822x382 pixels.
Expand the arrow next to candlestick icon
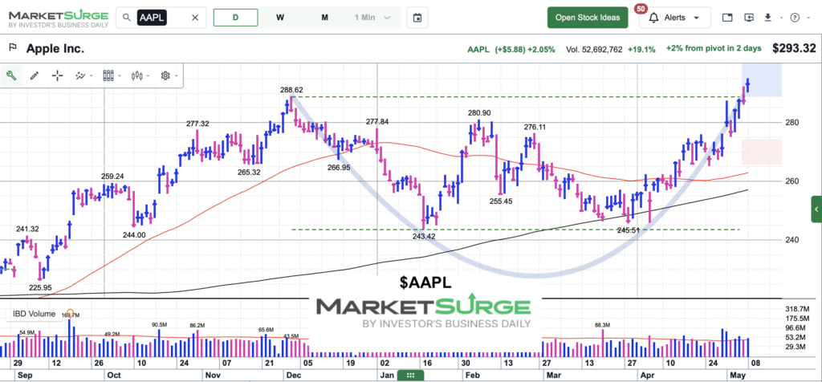149,76
